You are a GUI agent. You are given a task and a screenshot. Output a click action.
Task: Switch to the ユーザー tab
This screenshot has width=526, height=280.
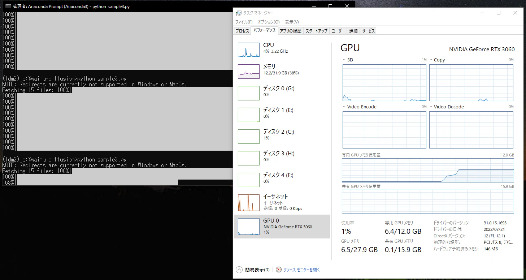tap(338, 31)
